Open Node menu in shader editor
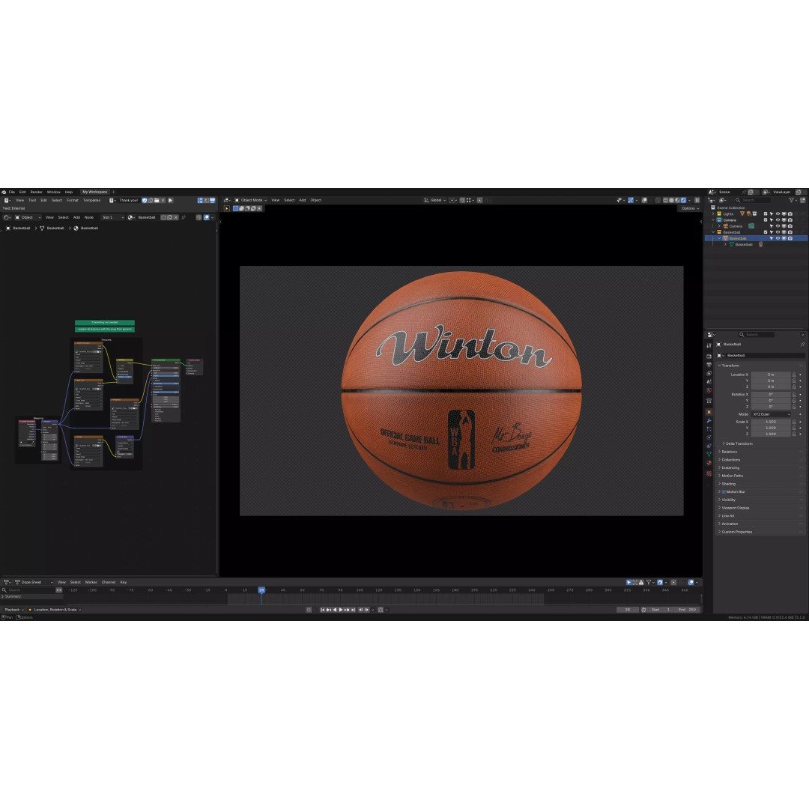 coord(88,217)
